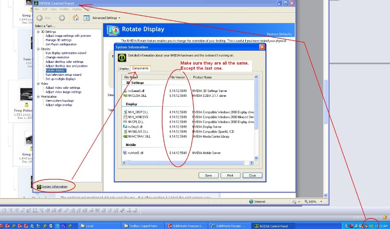Click the NVCUDA.DLL file icon
Viewport: 390px width, 229px height.
click(x=126, y=96)
